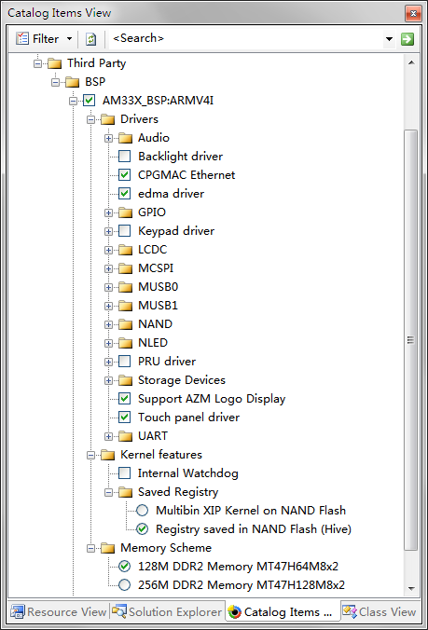428x630 pixels.
Task: Collapse the Drivers folder node
Action: (90, 119)
